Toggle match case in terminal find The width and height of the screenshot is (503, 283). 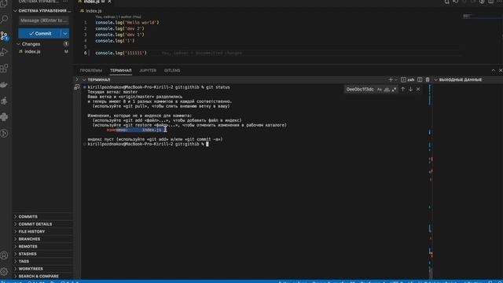pyautogui.click(x=380, y=90)
